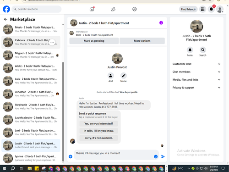229x172 pixels.
Task: Click the volume icon in system tray
Action: click(206, 168)
